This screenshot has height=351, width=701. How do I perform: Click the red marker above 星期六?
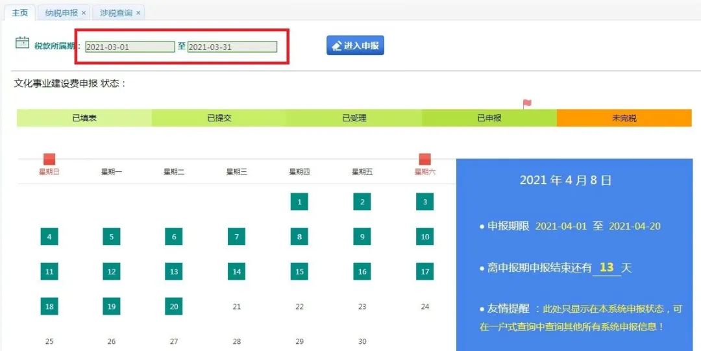pyautogui.click(x=425, y=159)
